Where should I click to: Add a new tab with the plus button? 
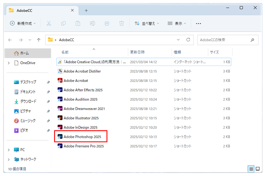87,10
